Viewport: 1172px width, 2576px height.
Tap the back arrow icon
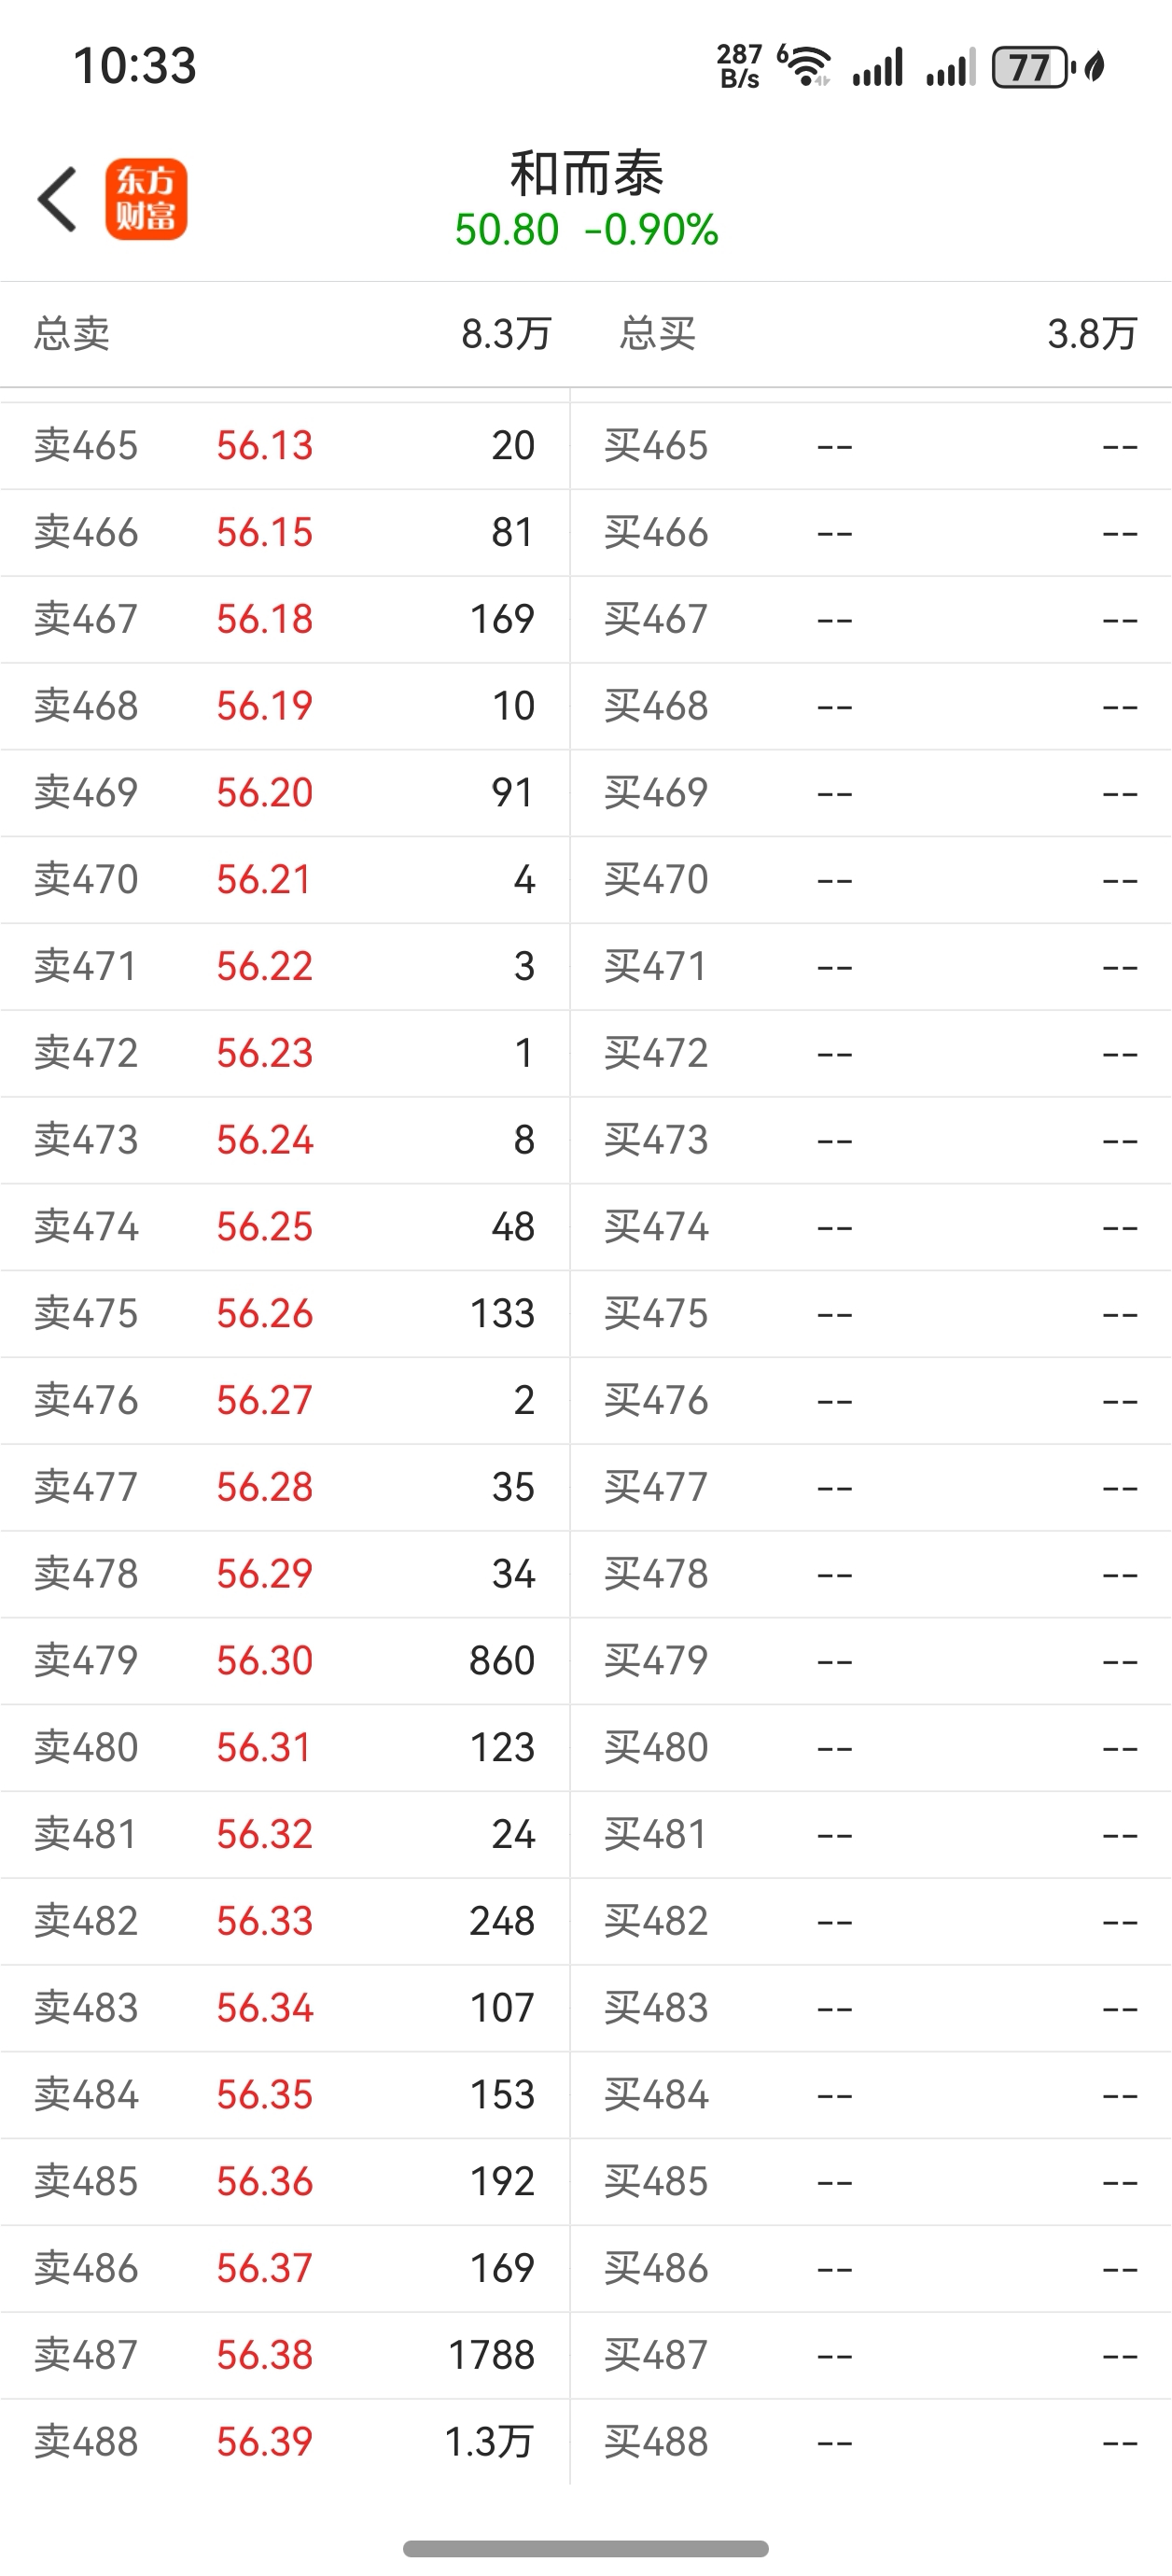[x=57, y=200]
